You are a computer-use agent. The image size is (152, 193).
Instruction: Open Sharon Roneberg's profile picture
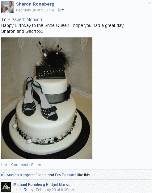tap(7, 7)
